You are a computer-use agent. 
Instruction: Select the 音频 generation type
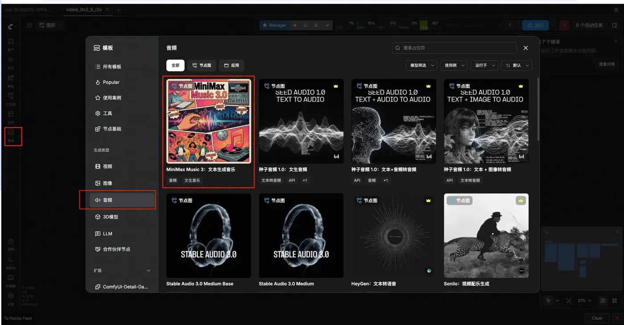point(123,200)
